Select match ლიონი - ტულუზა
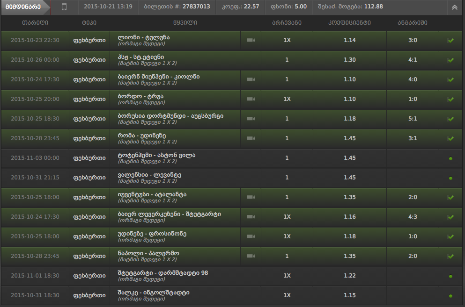The height and width of the screenshot is (307, 465). pyautogui.click(x=144, y=37)
